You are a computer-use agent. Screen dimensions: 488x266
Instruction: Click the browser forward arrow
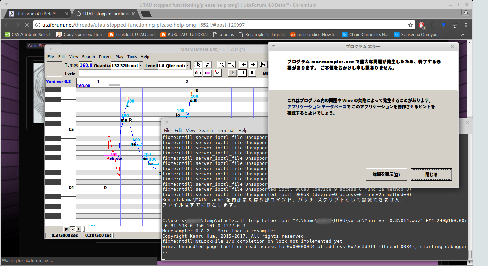(17, 25)
